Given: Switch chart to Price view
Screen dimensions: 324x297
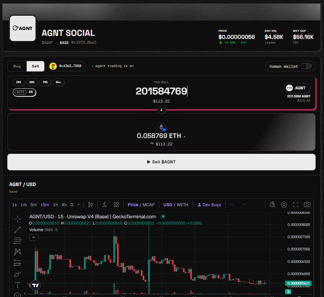Looking at the screenshot, I should click(x=133, y=205).
